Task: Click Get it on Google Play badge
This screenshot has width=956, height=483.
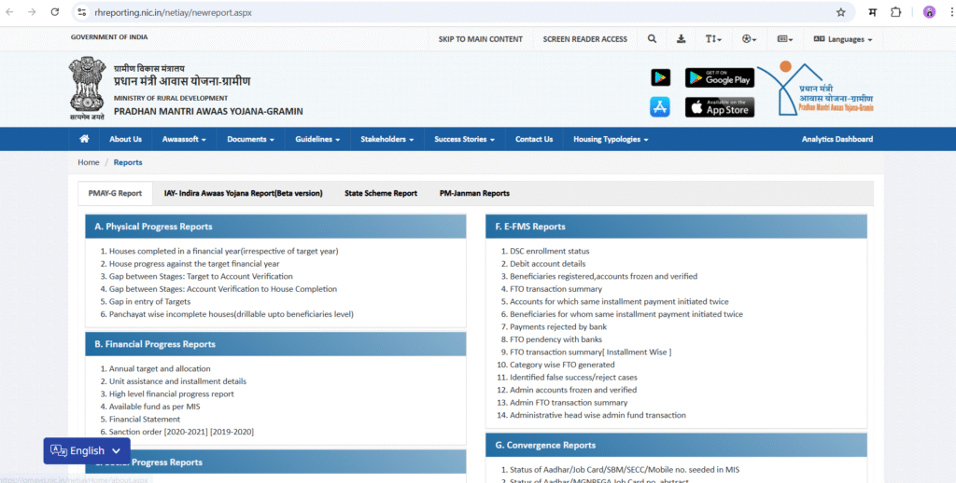Action: 720,77
